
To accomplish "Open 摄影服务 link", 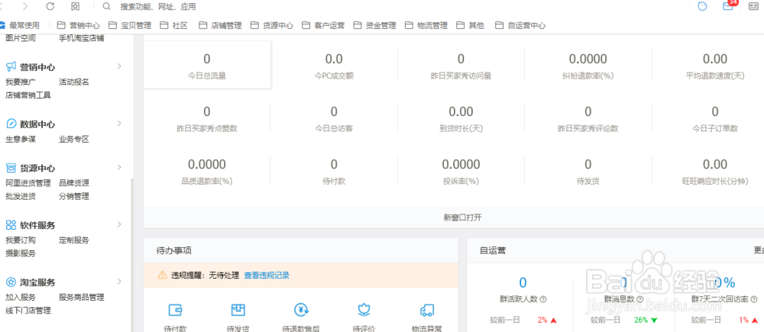I will (21, 253).
